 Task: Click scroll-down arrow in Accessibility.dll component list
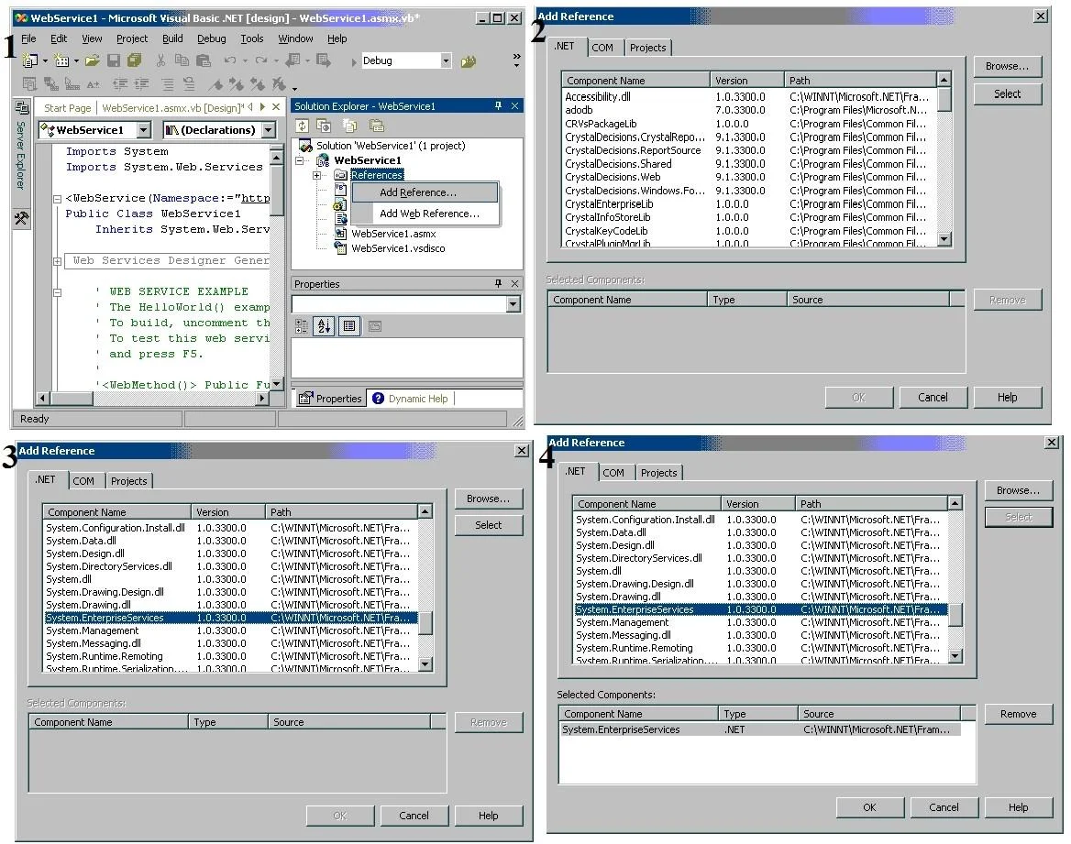(x=944, y=239)
